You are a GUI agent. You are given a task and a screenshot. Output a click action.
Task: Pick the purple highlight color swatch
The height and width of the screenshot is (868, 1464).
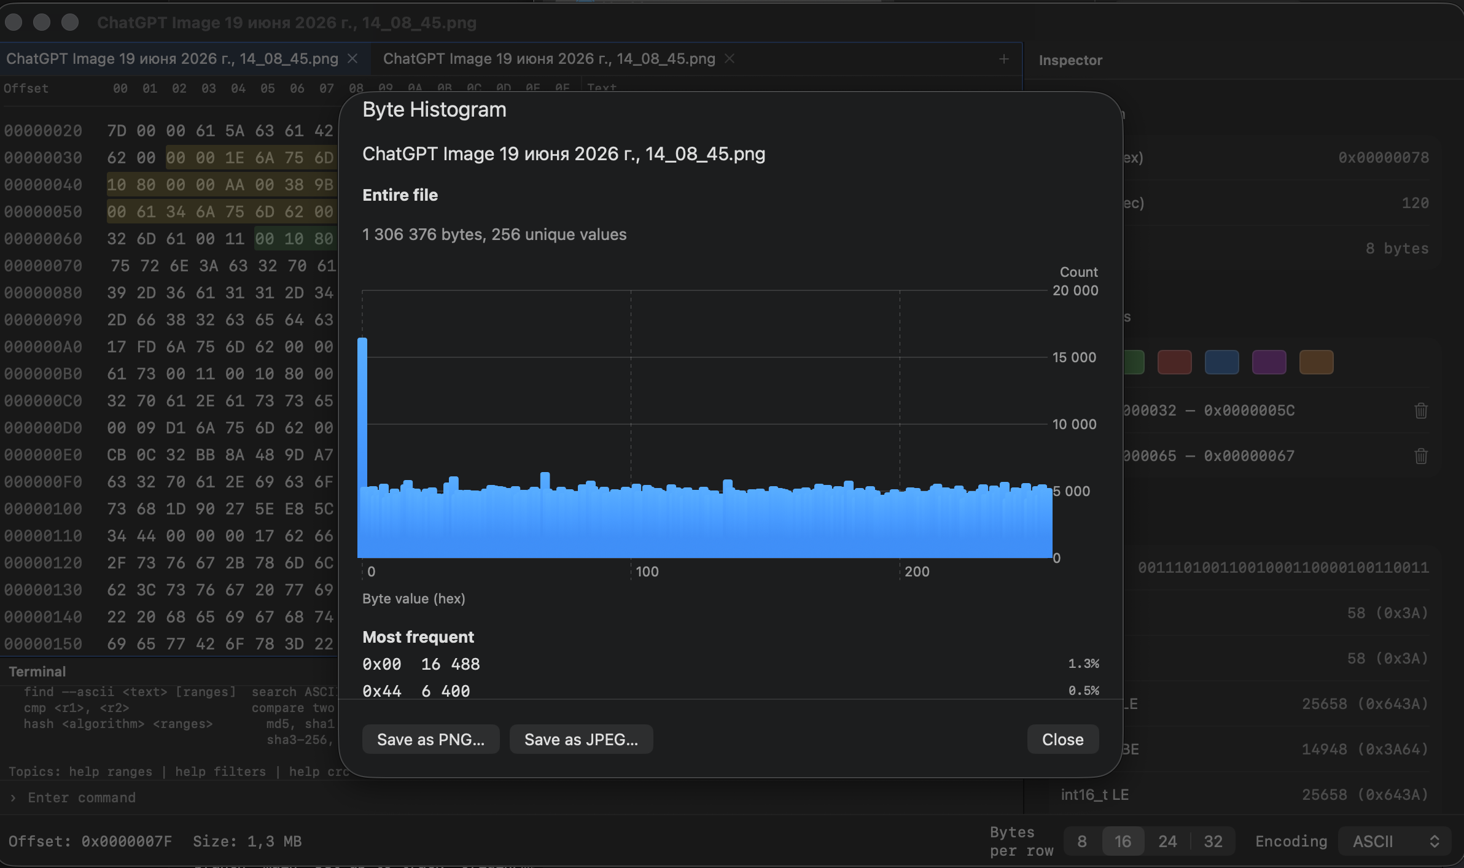(x=1269, y=362)
